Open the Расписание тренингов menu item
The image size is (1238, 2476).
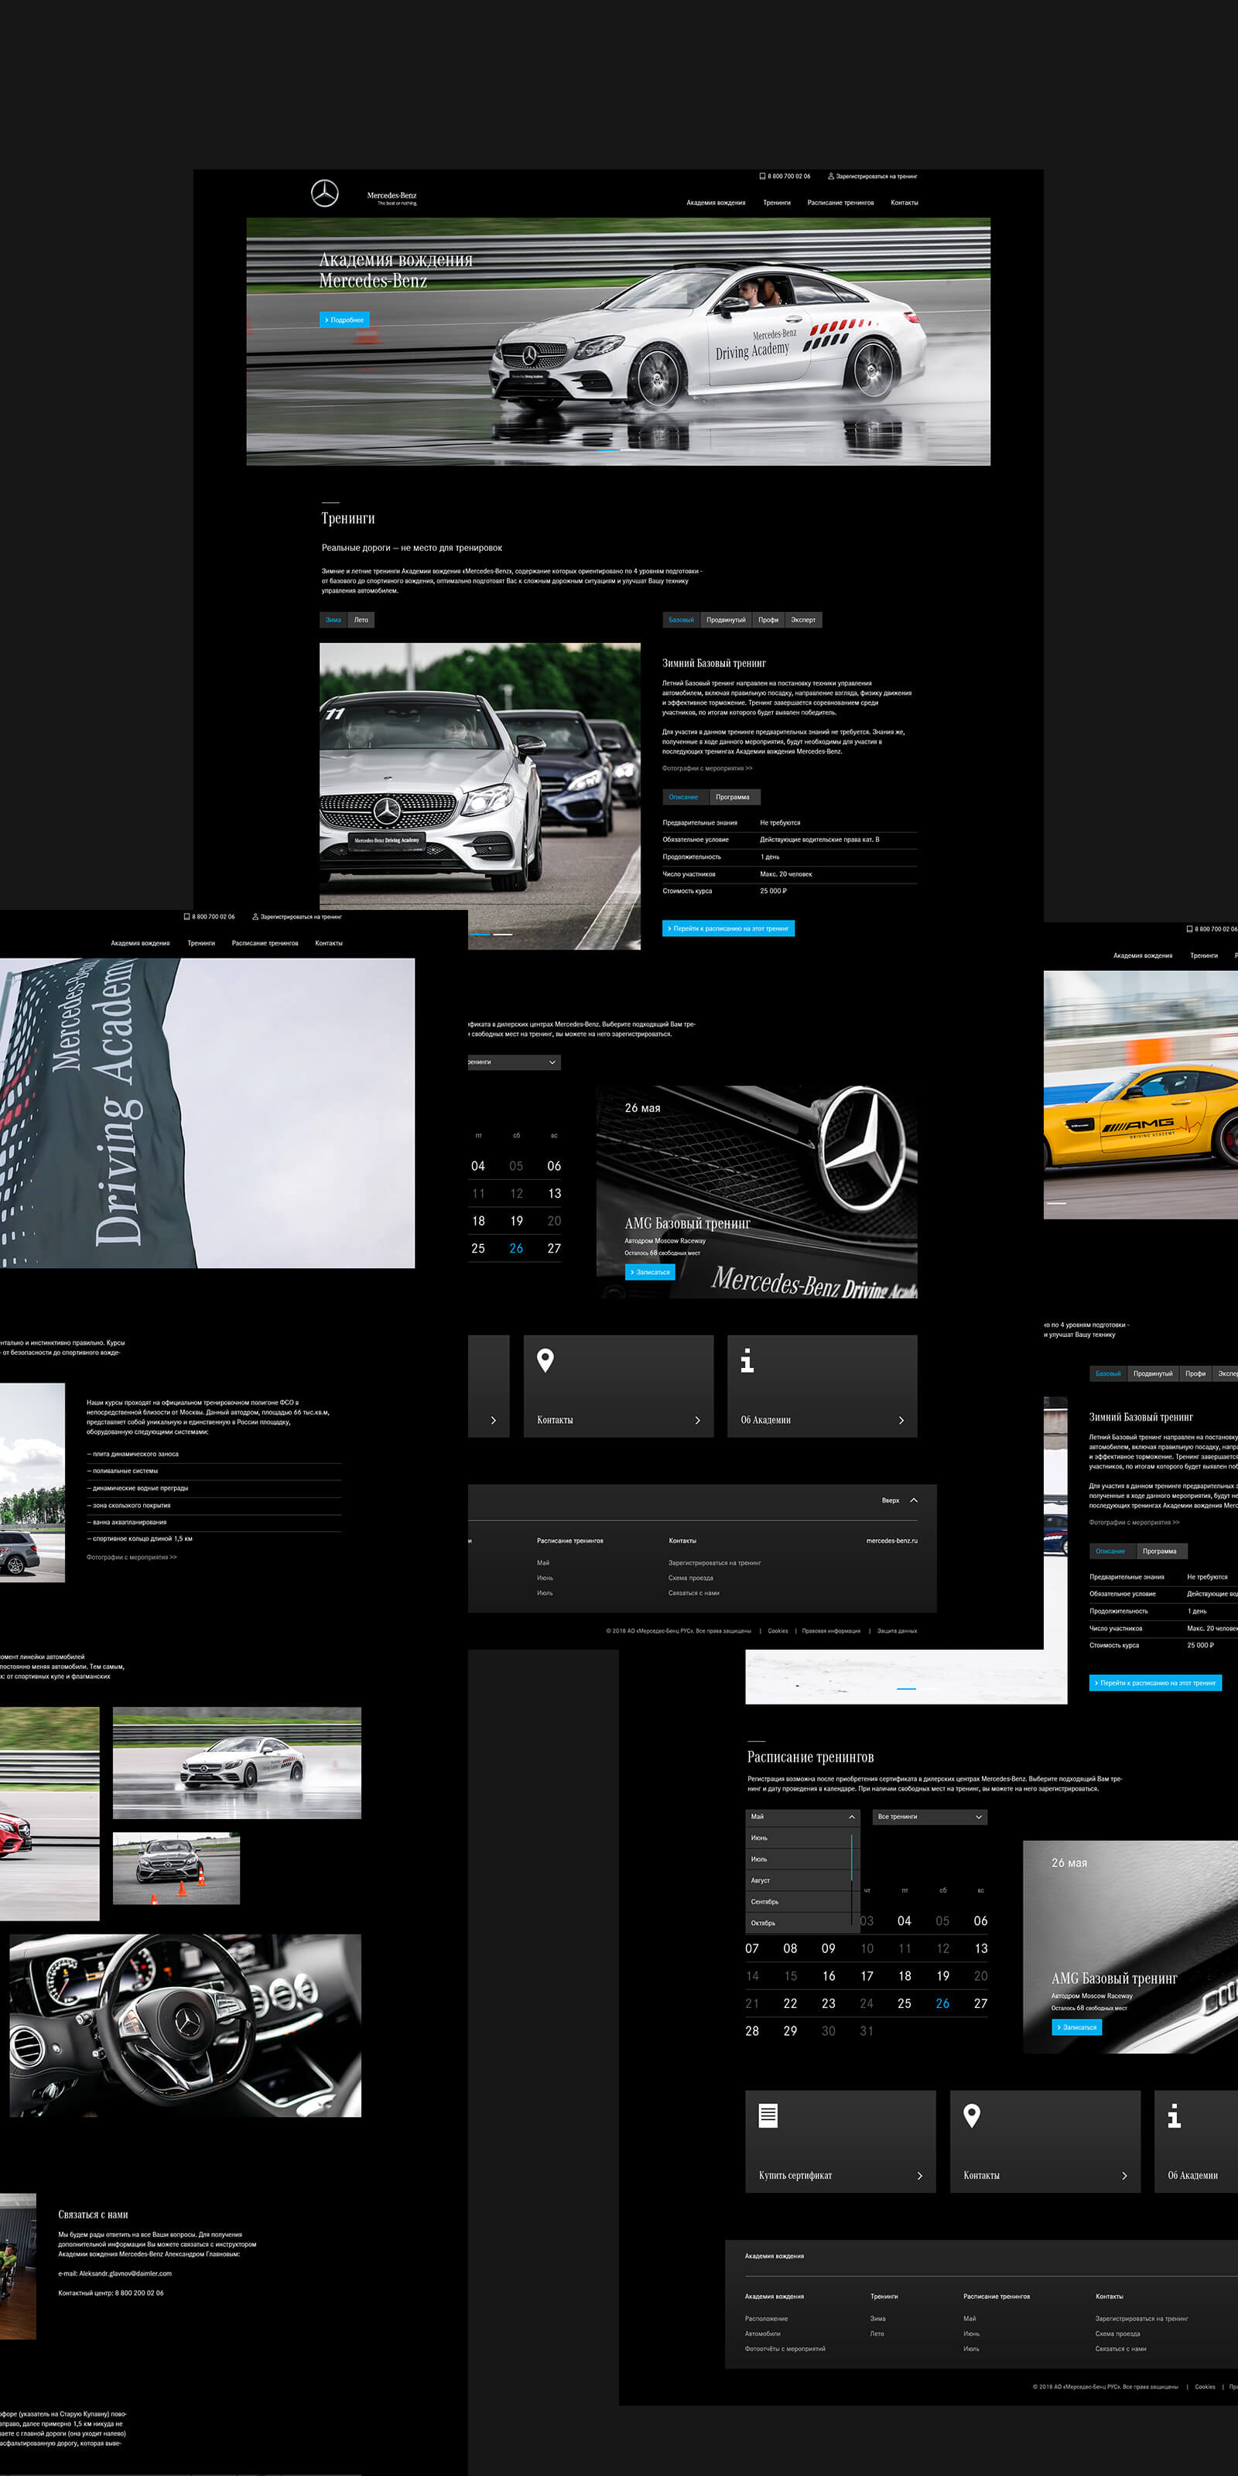(840, 203)
